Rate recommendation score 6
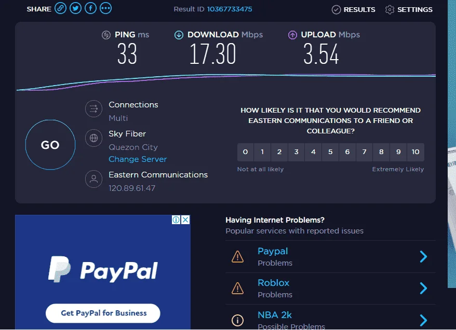 (x=347, y=152)
